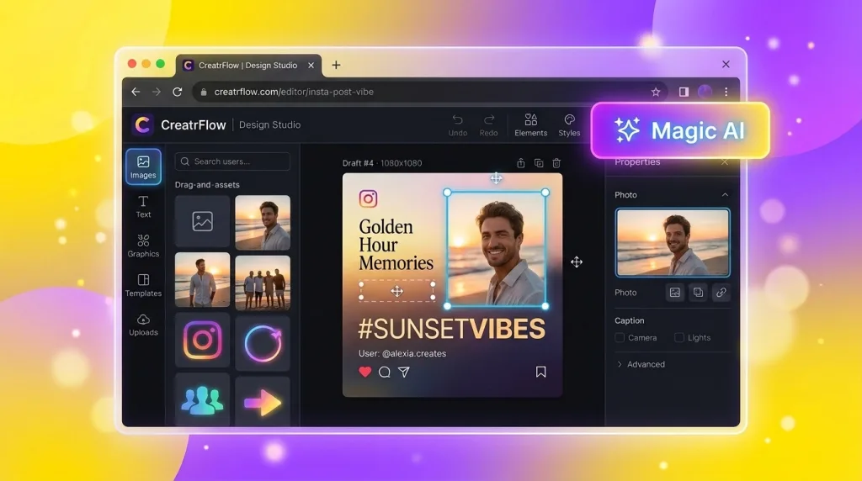Reload the page
Viewport: 862px width, 481px height.
point(177,92)
